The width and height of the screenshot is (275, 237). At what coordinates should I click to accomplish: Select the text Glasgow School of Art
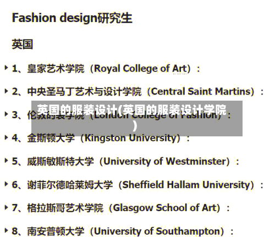click(164, 208)
